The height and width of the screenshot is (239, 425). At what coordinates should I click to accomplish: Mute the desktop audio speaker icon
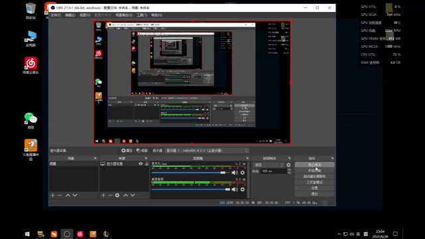[x=234, y=189]
